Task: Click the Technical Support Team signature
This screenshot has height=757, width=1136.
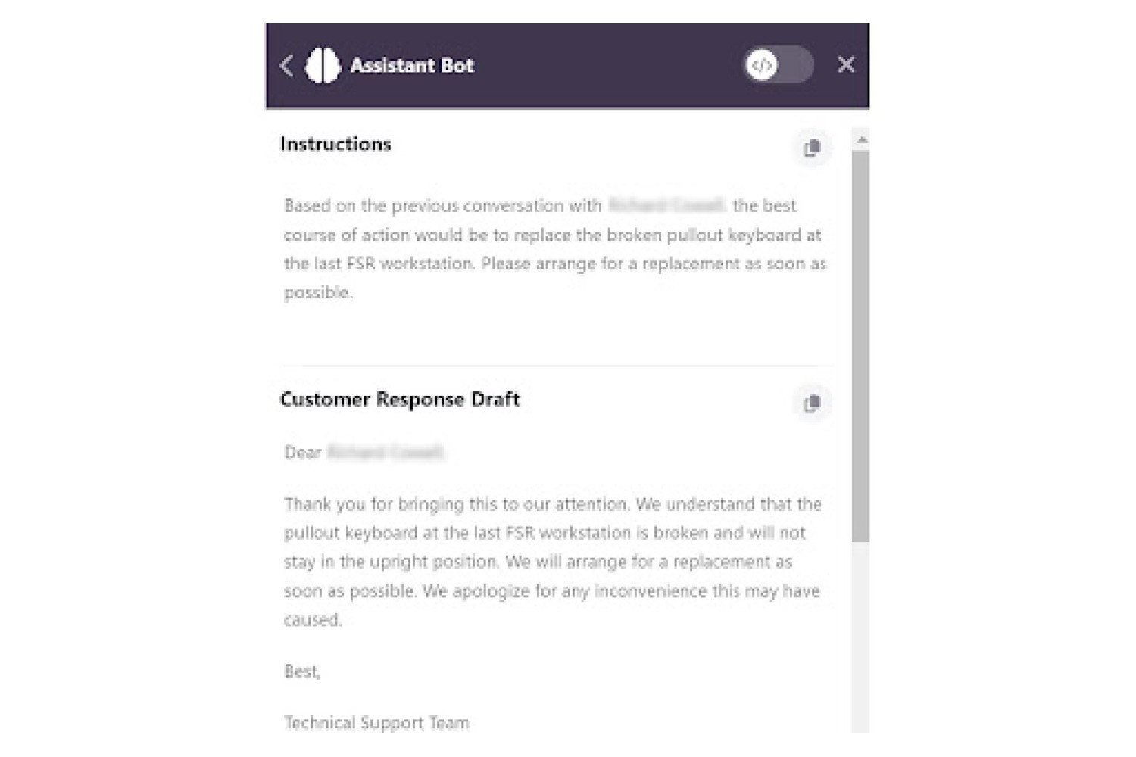Action: [376, 723]
